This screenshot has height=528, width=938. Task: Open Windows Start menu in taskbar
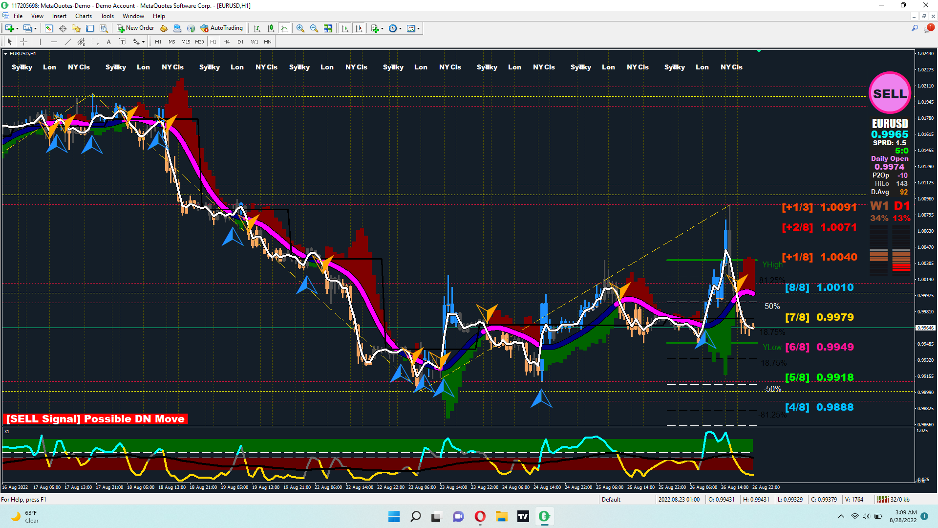click(x=394, y=516)
